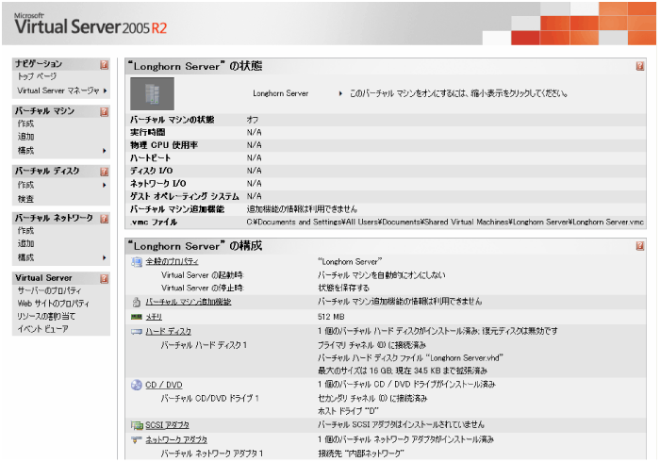Click 状態を保存する value text
This screenshot has height=462, width=660.
(343, 288)
